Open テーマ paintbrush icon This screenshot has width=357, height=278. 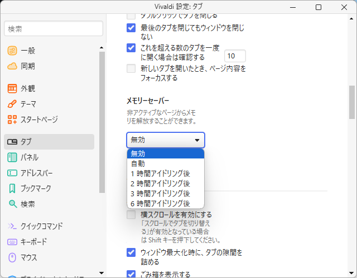[12, 104]
